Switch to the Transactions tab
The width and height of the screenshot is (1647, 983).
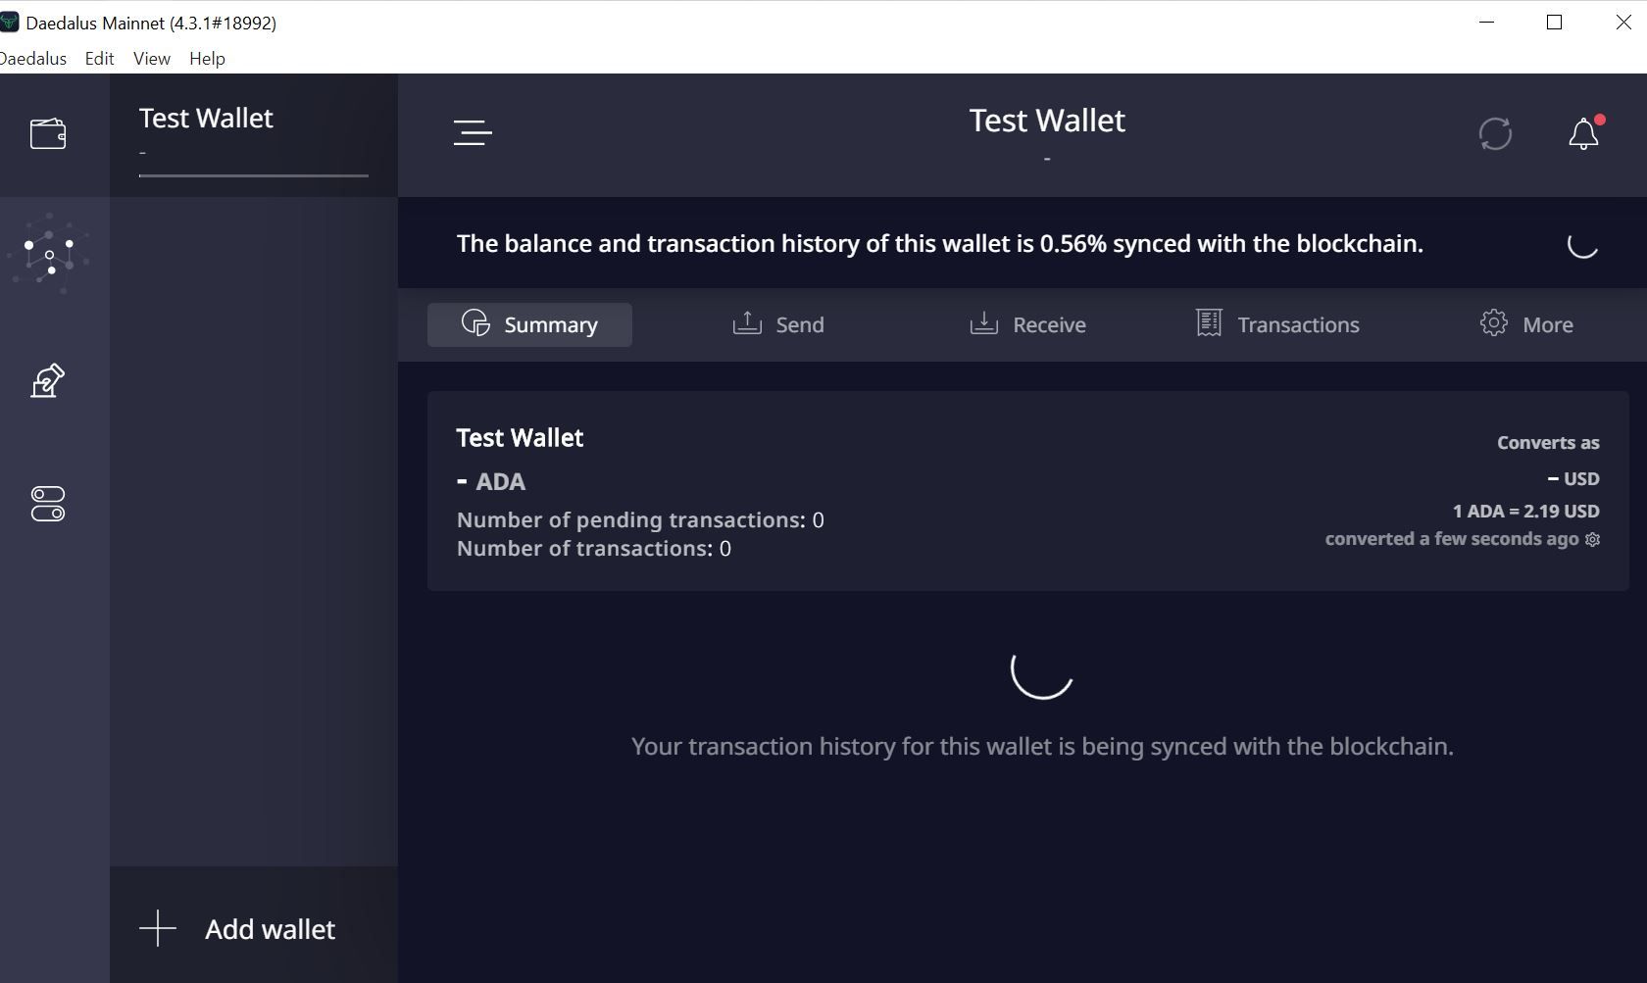(x=1277, y=324)
